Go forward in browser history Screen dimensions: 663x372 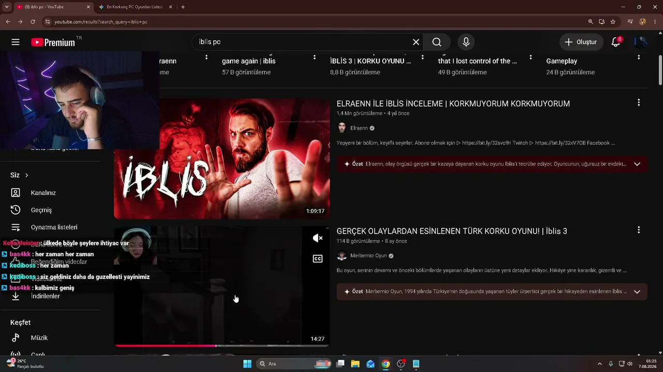point(20,22)
